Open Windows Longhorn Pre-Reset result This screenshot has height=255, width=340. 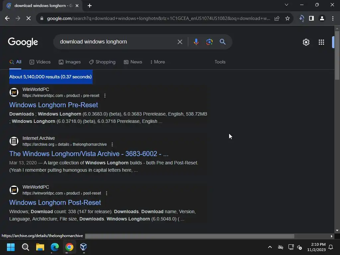click(53, 105)
